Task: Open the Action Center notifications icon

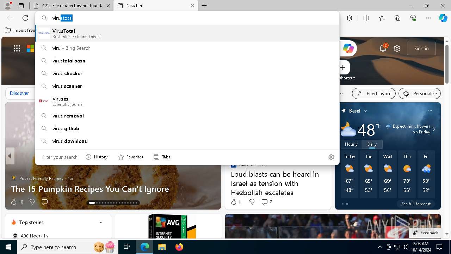Action: tap(439, 247)
